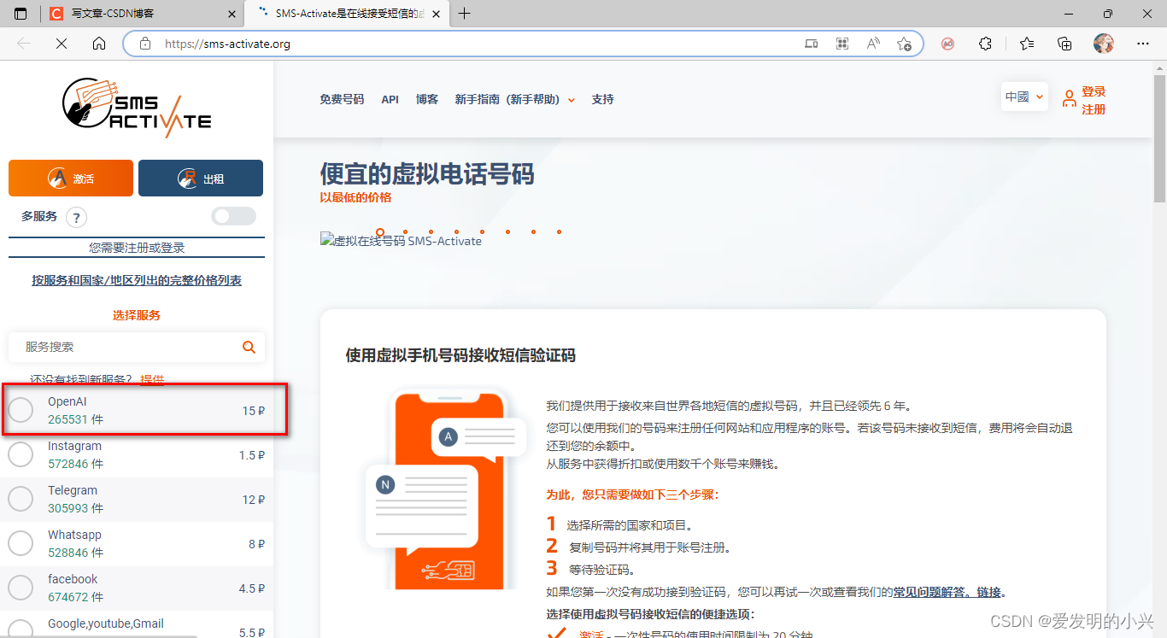The image size is (1167, 638).
Task: Click the 登录 link
Action: (1094, 91)
